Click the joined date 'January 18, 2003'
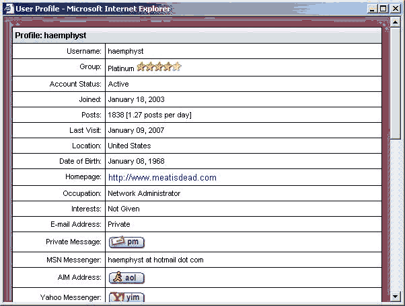The image size is (405, 306). point(136,99)
